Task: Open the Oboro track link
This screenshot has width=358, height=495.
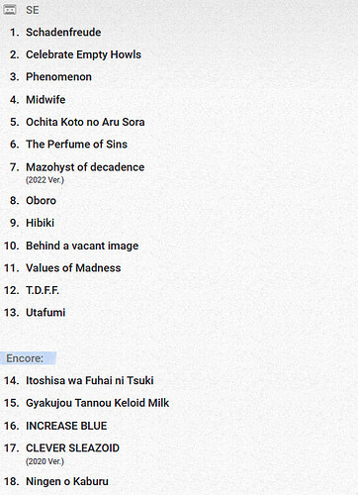Action: 41,201
